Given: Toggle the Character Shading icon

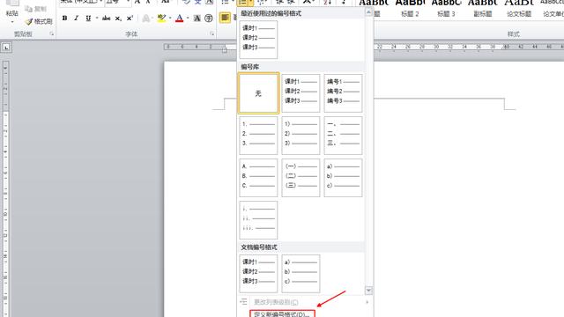Looking at the screenshot, I should [x=197, y=18].
